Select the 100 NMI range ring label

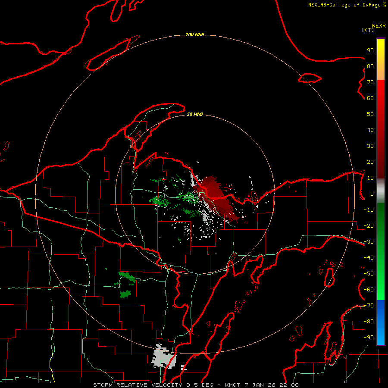(x=195, y=34)
